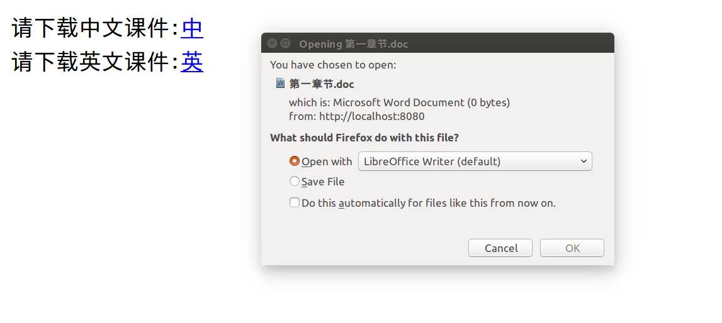The width and height of the screenshot is (722, 323).
Task: Enable Do this automatically for files checkbox
Action: [x=294, y=202]
